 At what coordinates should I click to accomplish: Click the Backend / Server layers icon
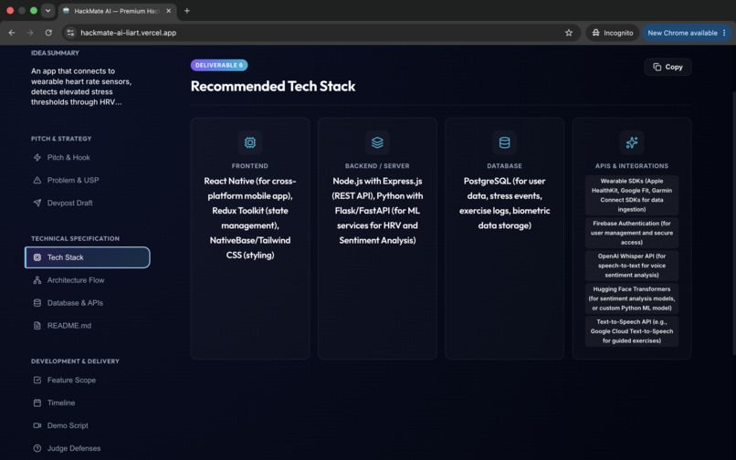click(377, 142)
